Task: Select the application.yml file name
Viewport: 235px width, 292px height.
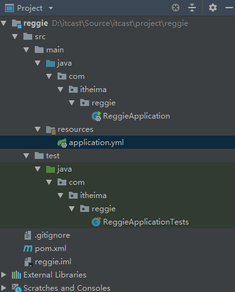Action: click(97, 143)
